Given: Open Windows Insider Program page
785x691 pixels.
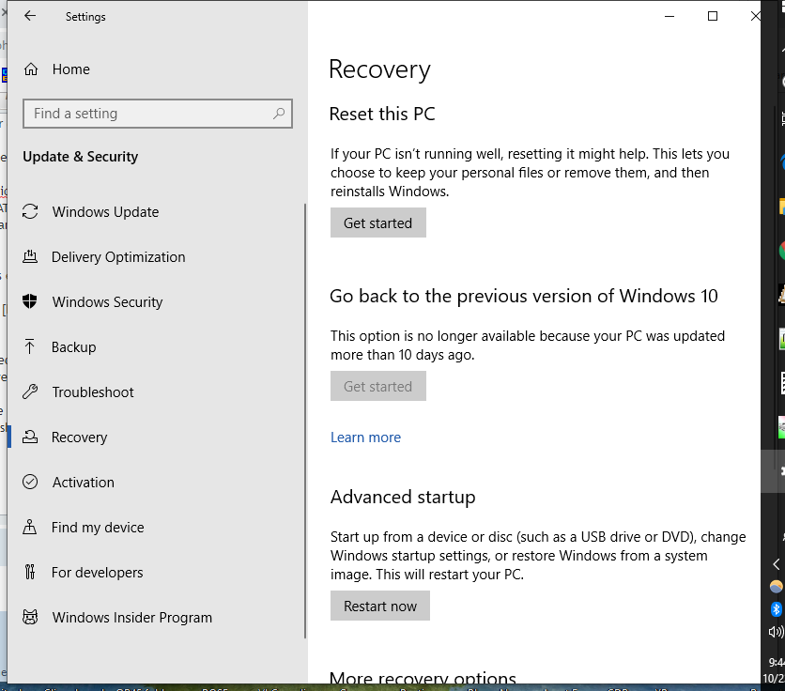Looking at the screenshot, I should click(132, 618).
